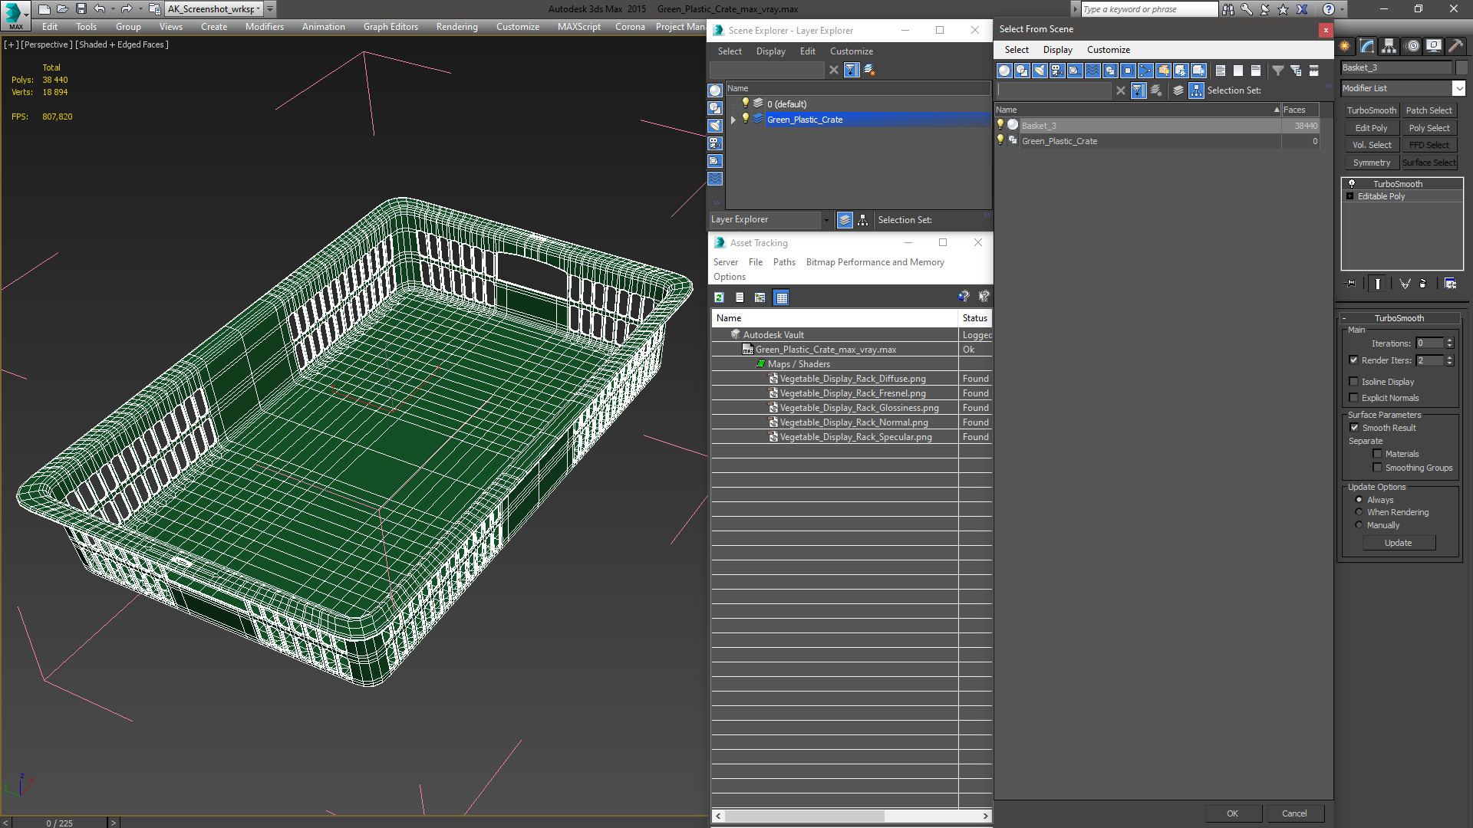
Task: Increase Iterations spinner value
Action: (1450, 340)
